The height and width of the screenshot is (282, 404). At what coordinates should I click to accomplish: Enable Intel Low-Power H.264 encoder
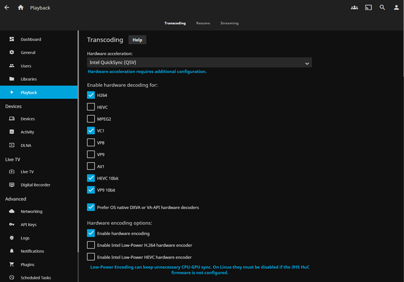point(91,245)
